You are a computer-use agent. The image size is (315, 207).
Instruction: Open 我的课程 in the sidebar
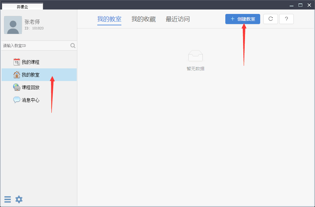click(x=39, y=62)
